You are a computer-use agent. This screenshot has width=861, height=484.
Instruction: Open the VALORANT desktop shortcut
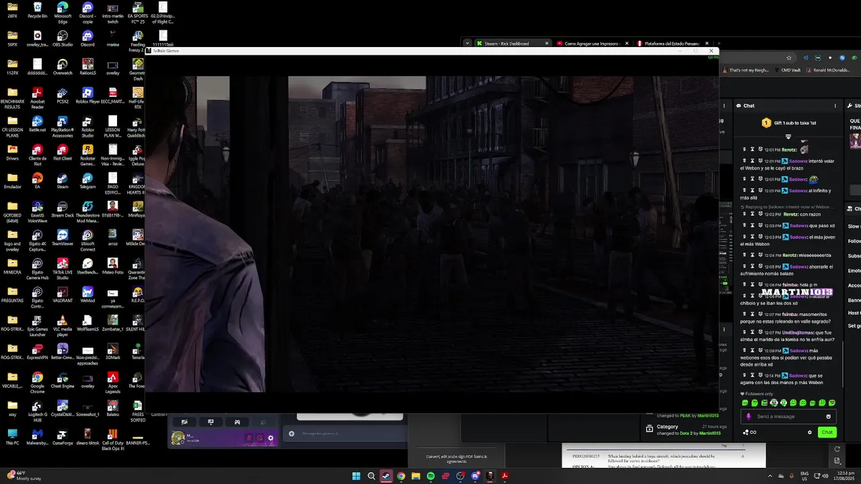[x=63, y=294]
